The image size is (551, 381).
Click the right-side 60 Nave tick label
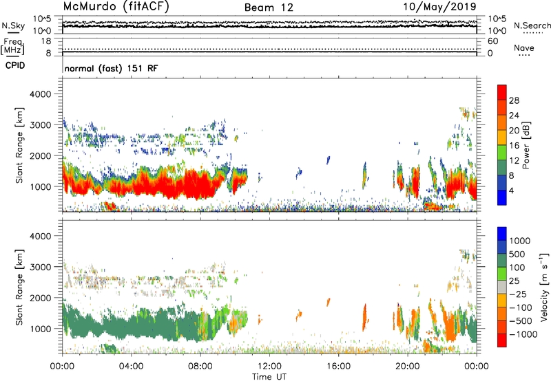pos(492,41)
